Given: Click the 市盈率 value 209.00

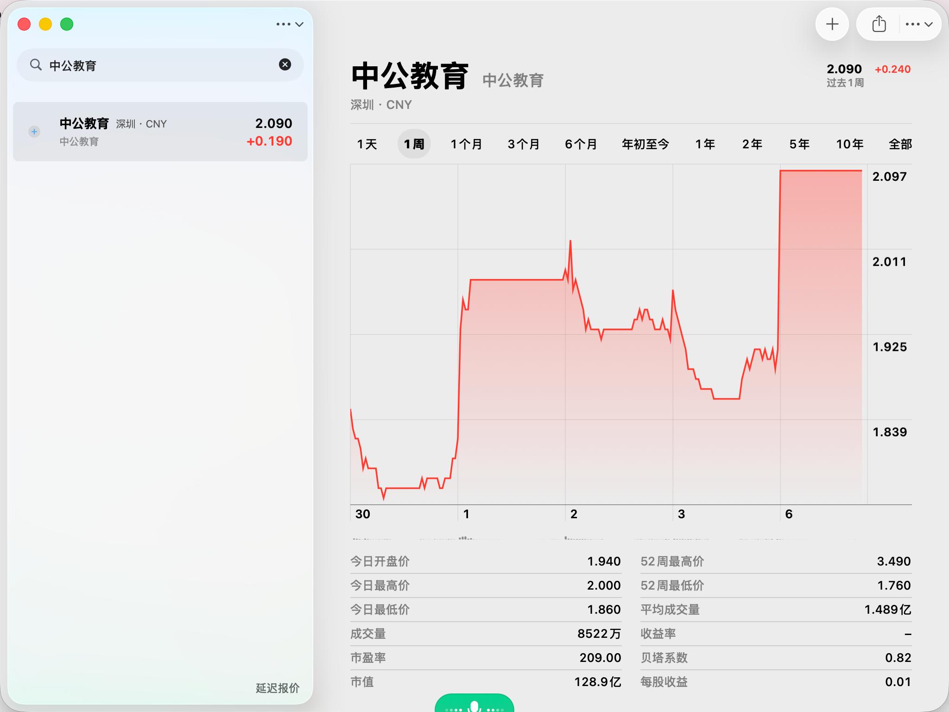Looking at the screenshot, I should (x=600, y=658).
